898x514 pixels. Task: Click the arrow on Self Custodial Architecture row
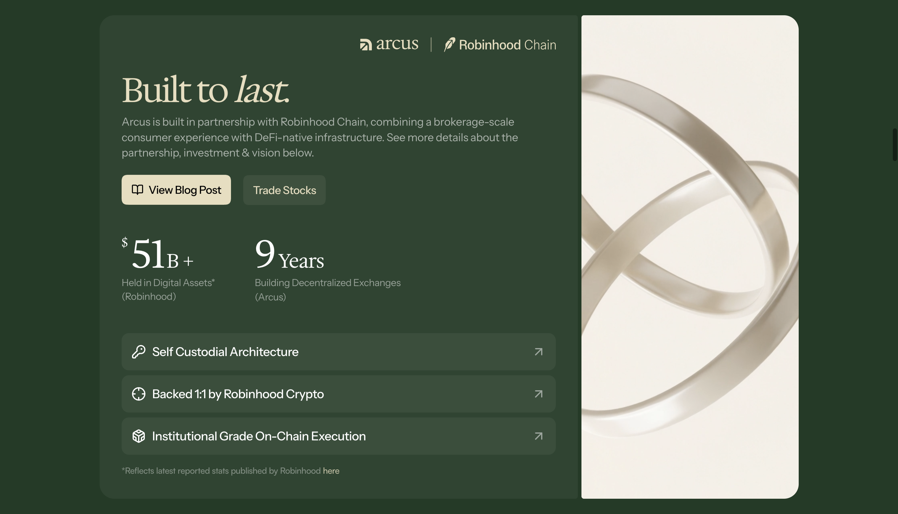click(x=539, y=352)
